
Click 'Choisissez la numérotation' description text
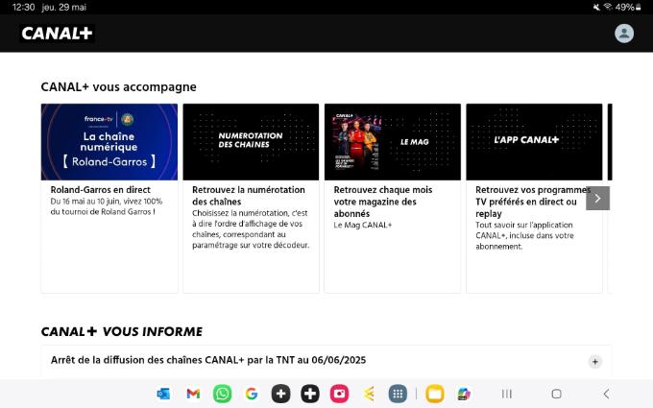(x=251, y=229)
